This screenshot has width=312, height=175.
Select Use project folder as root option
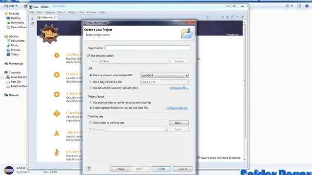[x=91, y=103]
